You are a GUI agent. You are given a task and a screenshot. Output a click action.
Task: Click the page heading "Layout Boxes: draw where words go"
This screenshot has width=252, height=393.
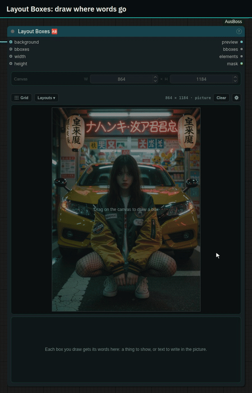coord(66,9)
